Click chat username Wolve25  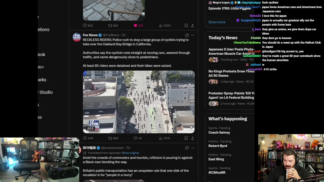(x=255, y=16)
